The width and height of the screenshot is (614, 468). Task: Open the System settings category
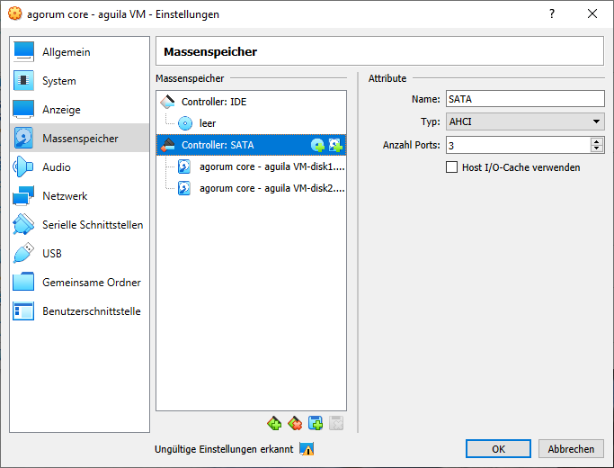pos(79,81)
